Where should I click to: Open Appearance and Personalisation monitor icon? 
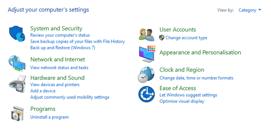pos(147,54)
